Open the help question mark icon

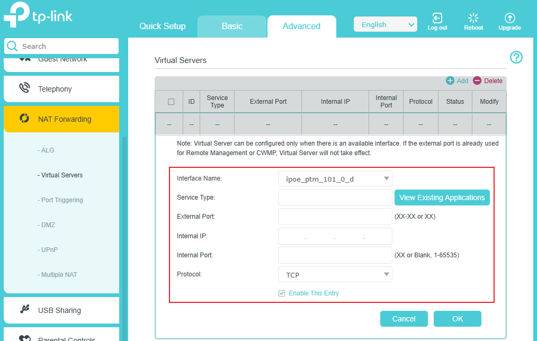[516, 57]
